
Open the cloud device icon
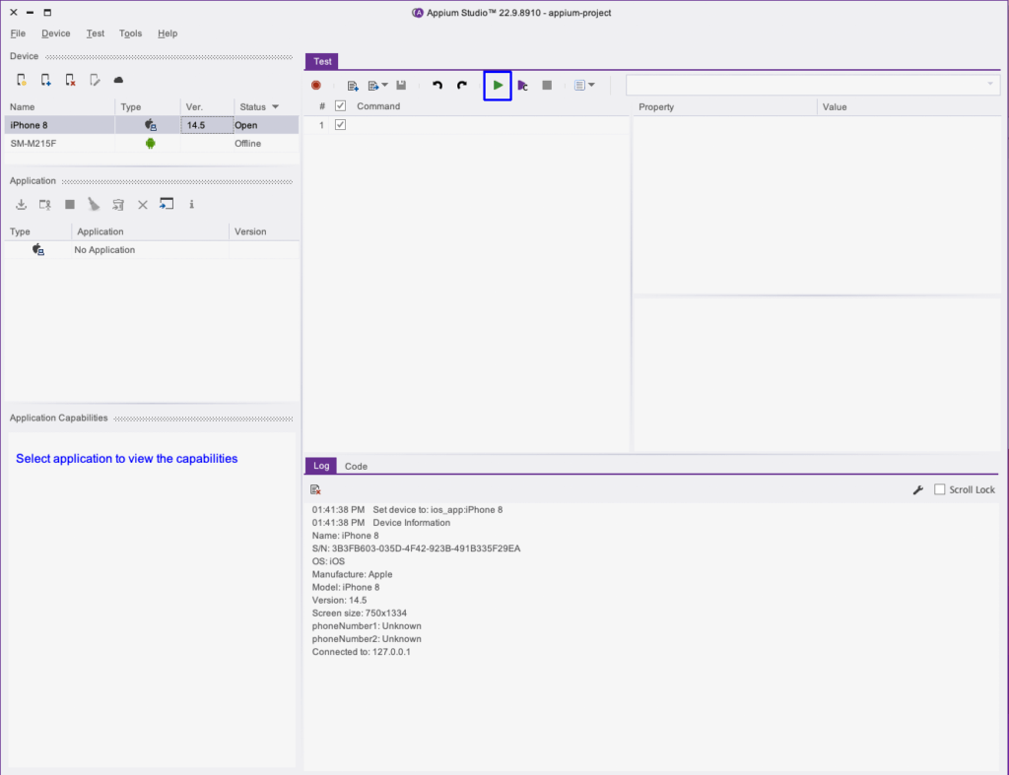click(x=118, y=80)
